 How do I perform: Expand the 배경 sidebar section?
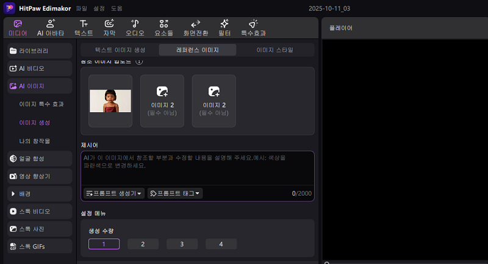40,194
